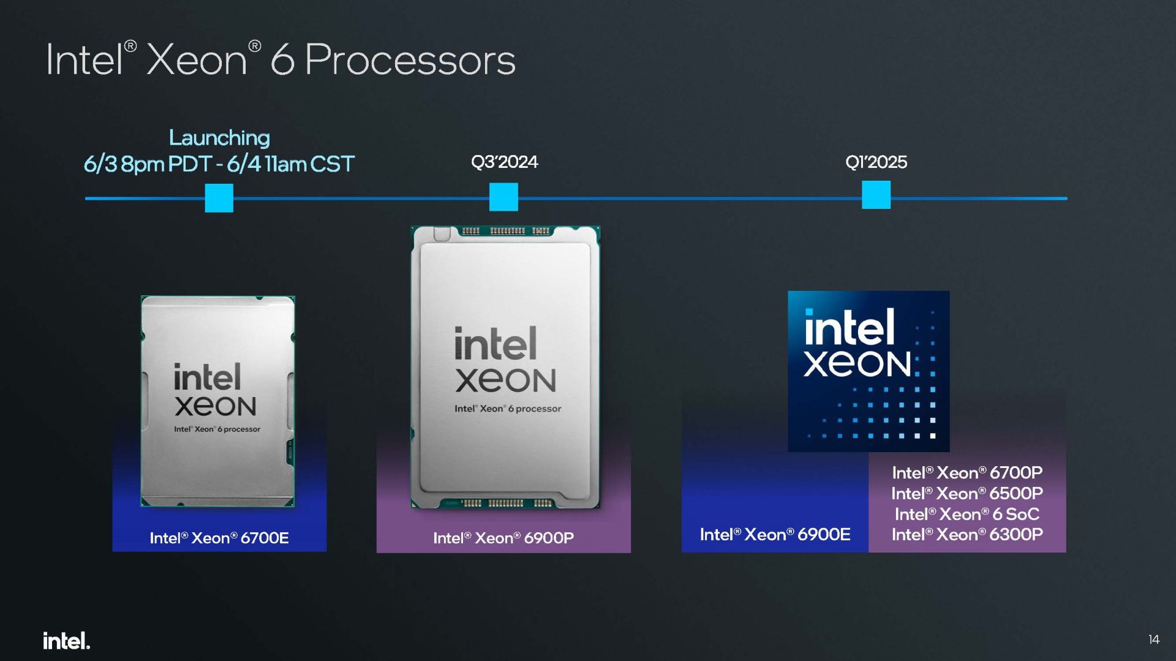
Task: Click the slide title Intel Xeon 6 Processors
Action: 281,59
